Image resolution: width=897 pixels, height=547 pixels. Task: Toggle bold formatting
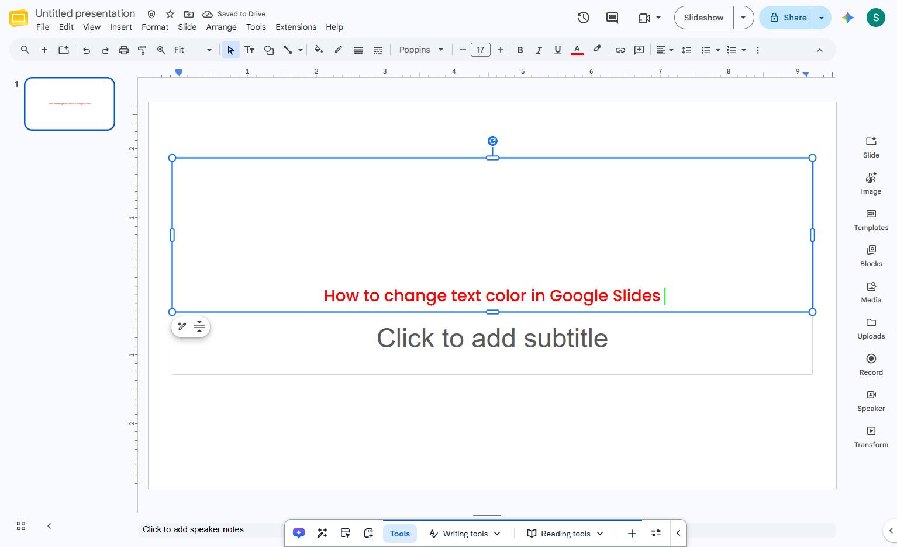point(520,50)
